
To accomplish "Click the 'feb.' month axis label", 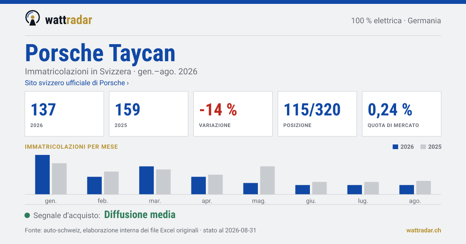I will coord(103,201).
